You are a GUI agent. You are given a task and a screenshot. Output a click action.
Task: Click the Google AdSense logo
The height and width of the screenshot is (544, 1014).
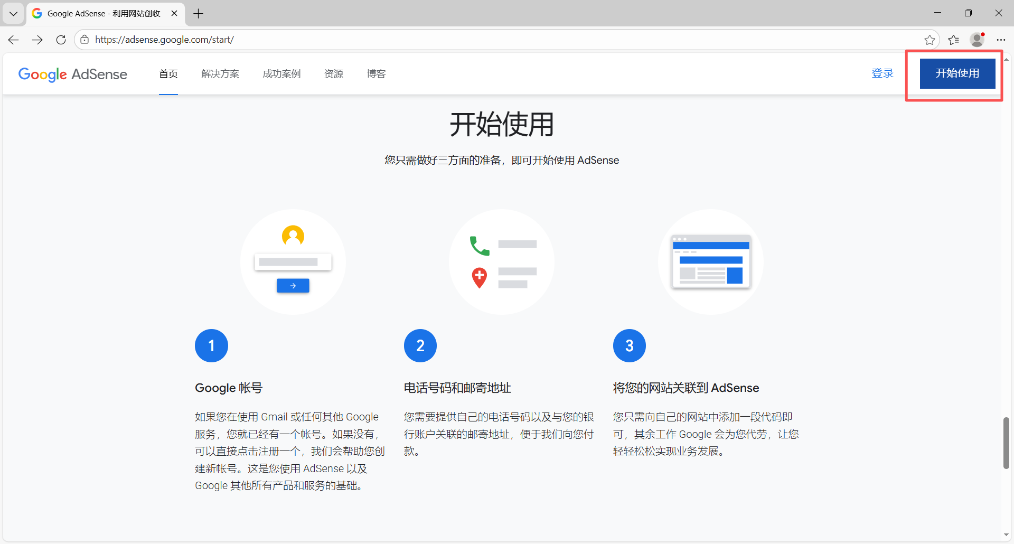pyautogui.click(x=73, y=74)
